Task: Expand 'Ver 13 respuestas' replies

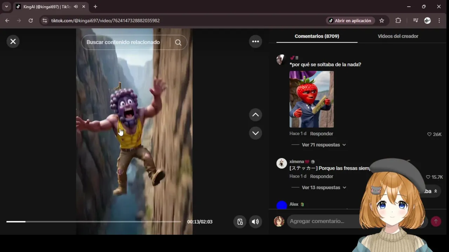Action: [x=324, y=188]
